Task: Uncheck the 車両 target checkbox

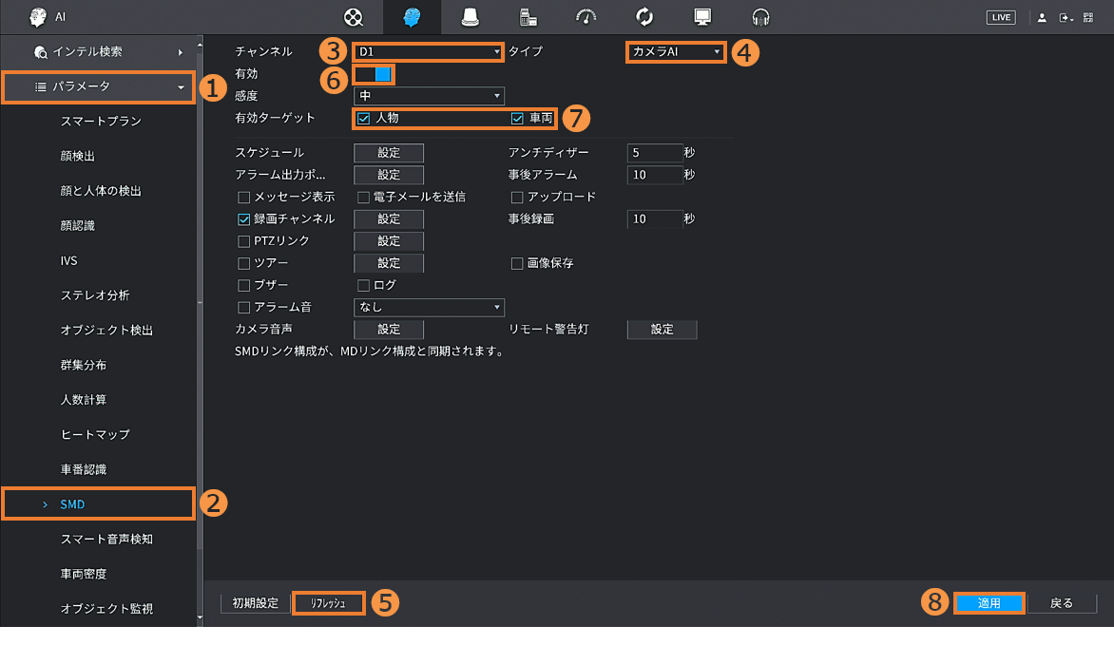Action: coord(518,119)
